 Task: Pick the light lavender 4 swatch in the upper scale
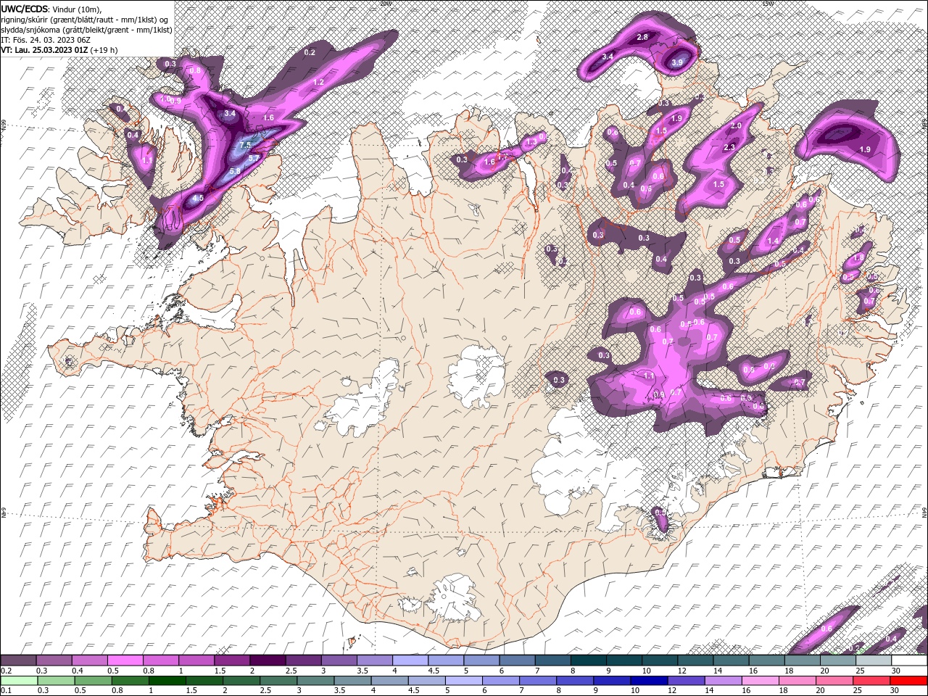(410, 660)
